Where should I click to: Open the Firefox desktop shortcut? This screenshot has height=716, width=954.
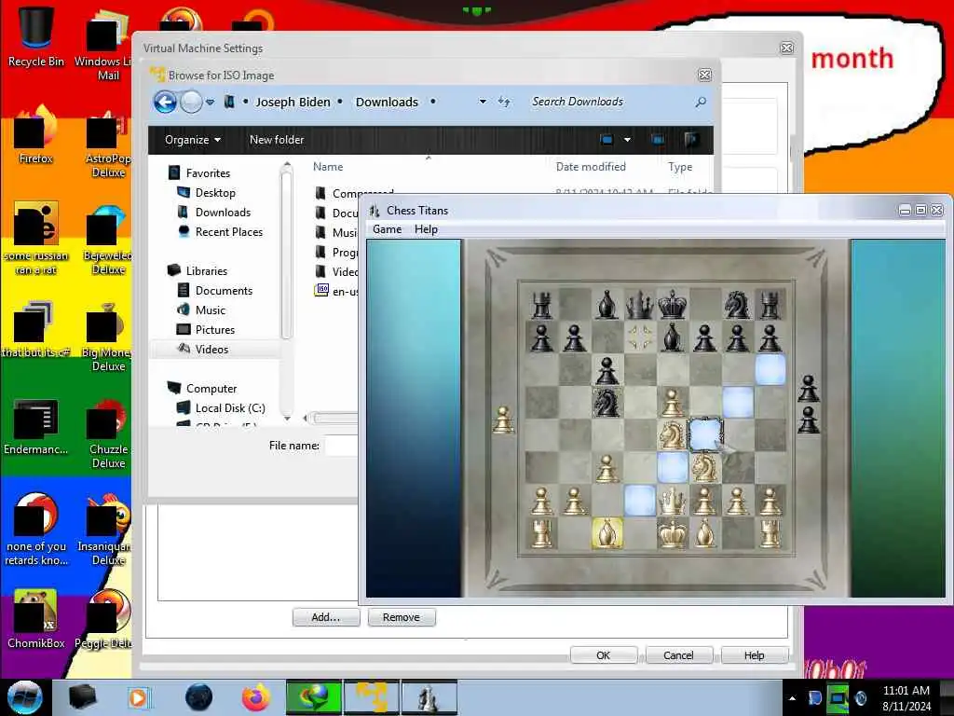pos(35,135)
